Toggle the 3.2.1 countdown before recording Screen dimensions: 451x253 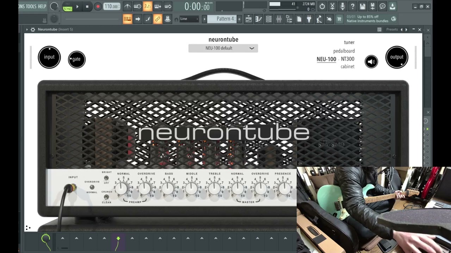148,6
